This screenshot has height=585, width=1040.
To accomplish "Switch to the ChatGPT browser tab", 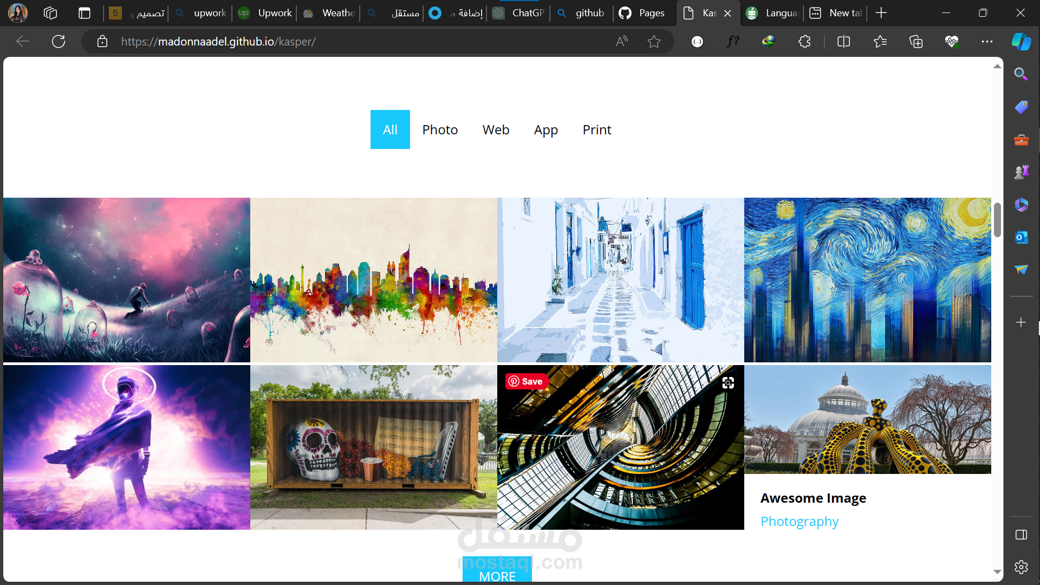I will [x=519, y=13].
